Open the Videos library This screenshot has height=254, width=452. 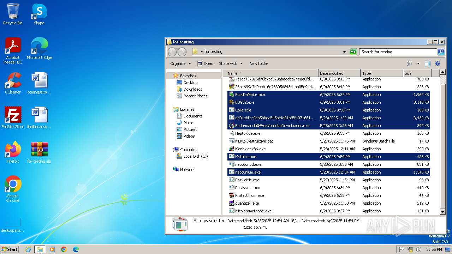[x=189, y=136]
